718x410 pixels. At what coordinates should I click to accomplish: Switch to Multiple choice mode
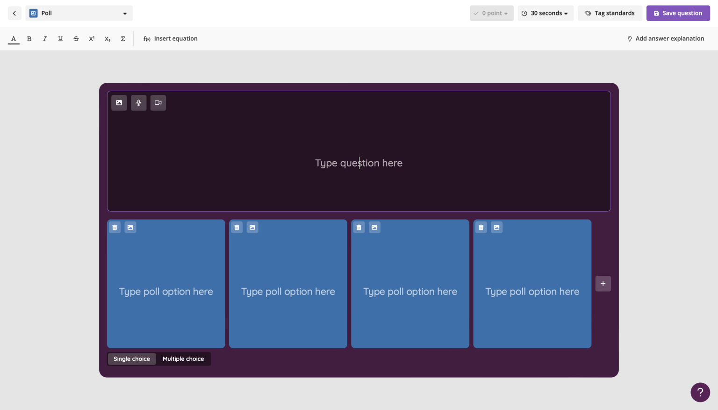tap(183, 359)
